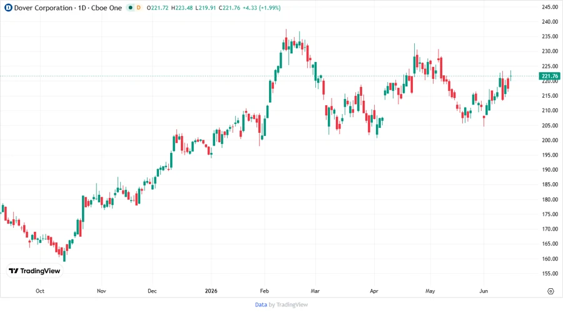
Task: Click the May label on time axis
Action: 430,291
